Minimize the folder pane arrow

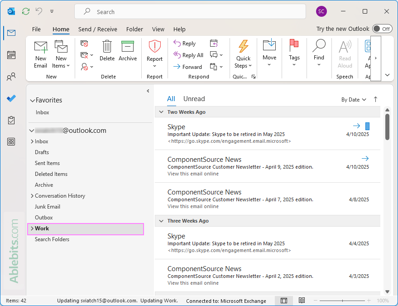point(148,91)
